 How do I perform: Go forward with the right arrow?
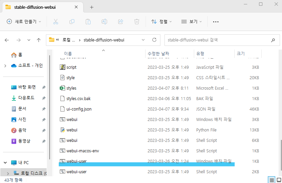[x=19, y=40]
